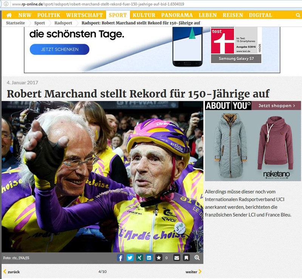
Task: Go to previous photo with zurück
Action: pyautogui.click(x=12, y=271)
